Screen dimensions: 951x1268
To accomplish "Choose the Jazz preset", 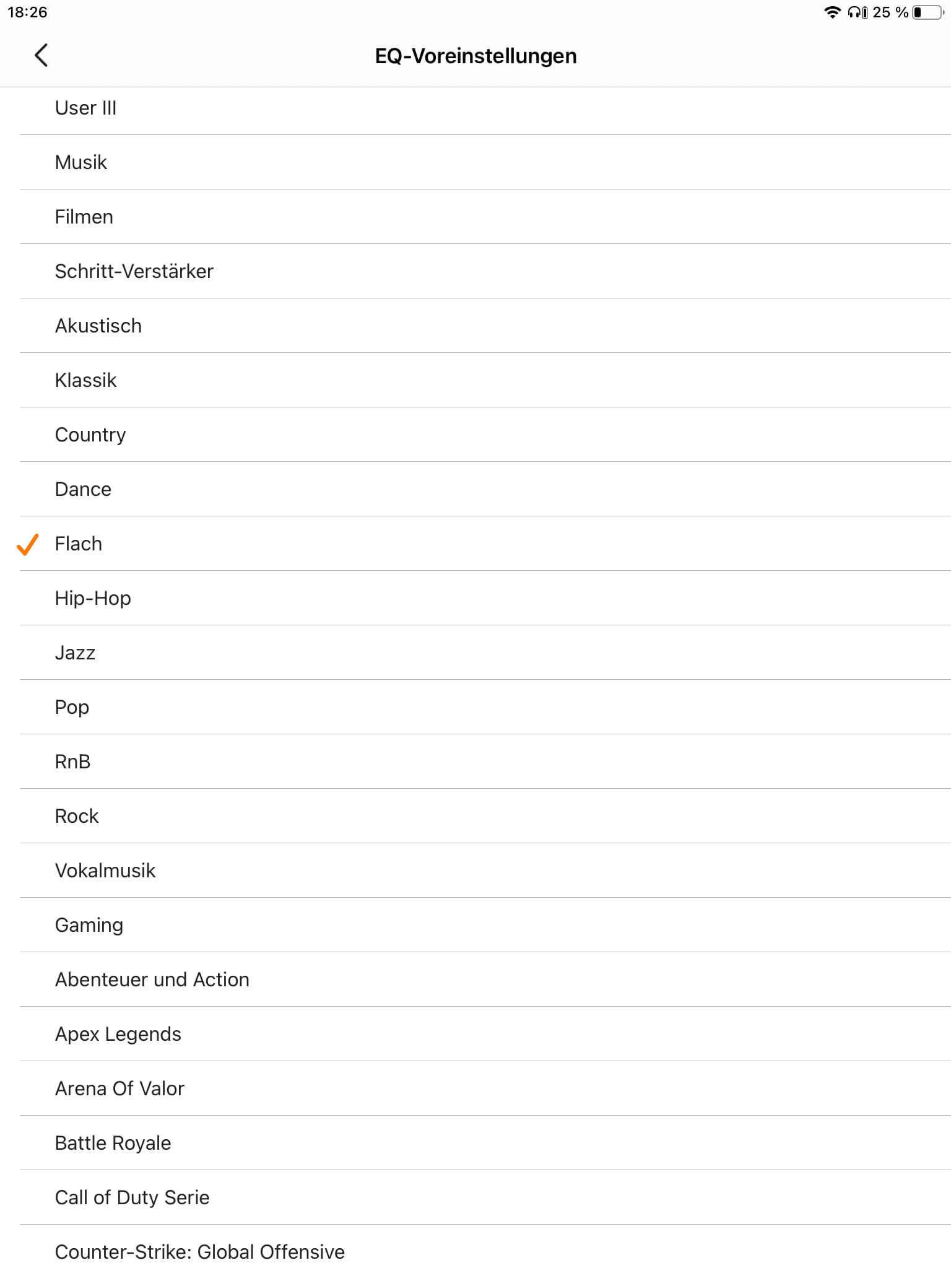I will pos(75,653).
